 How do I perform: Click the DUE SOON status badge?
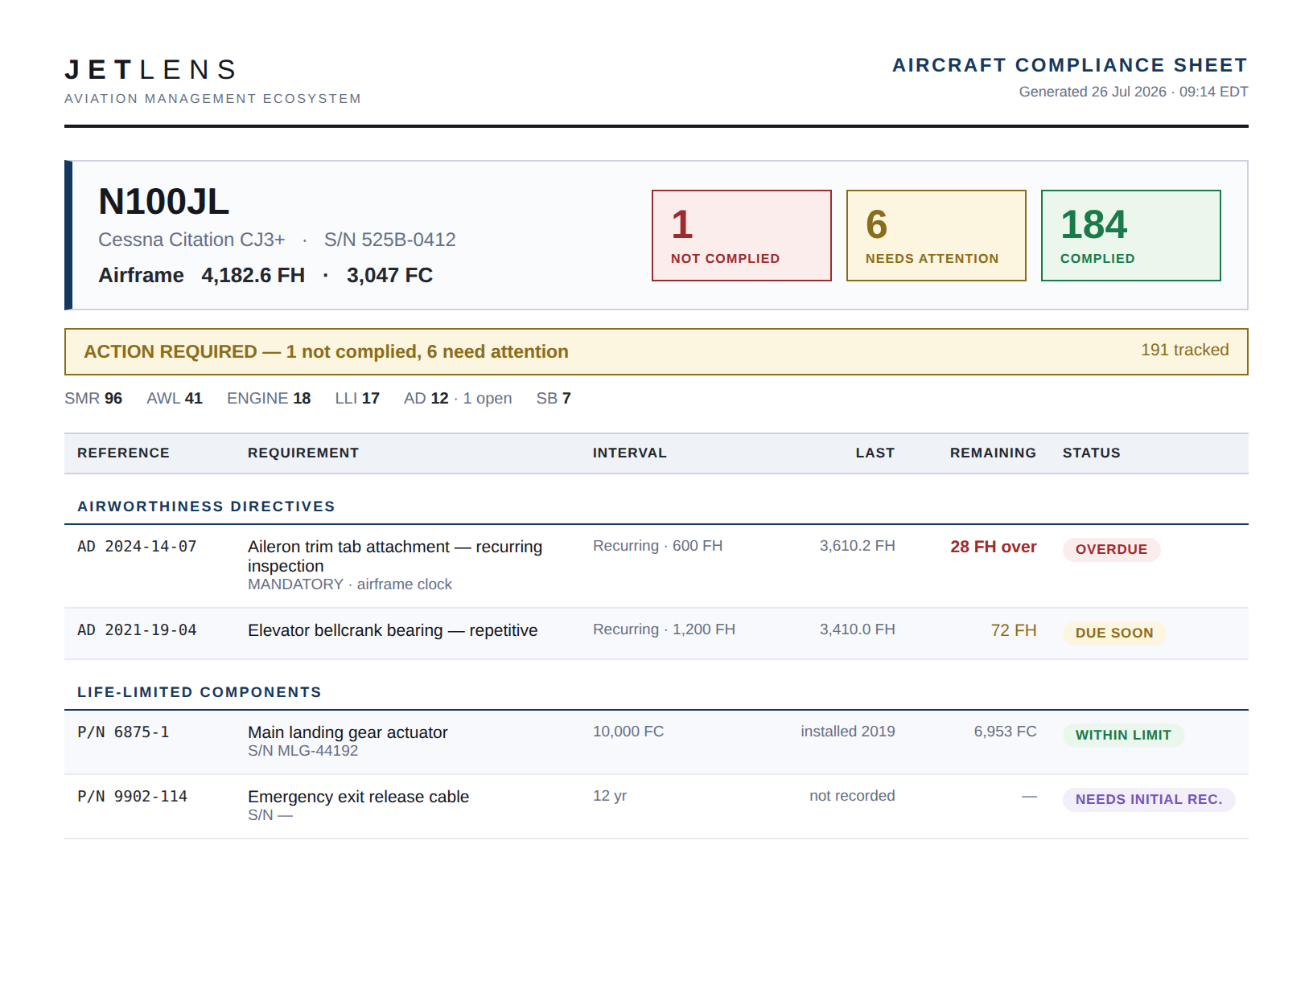click(1114, 633)
